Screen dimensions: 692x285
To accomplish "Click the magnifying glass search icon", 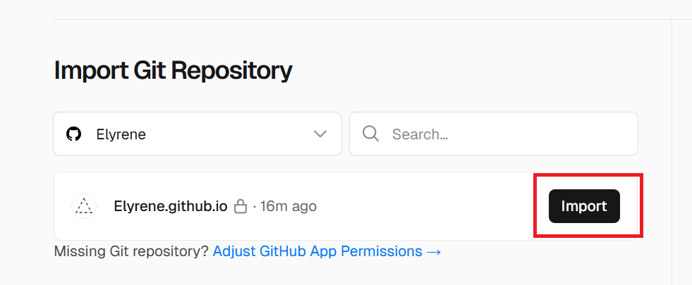I will click(370, 134).
